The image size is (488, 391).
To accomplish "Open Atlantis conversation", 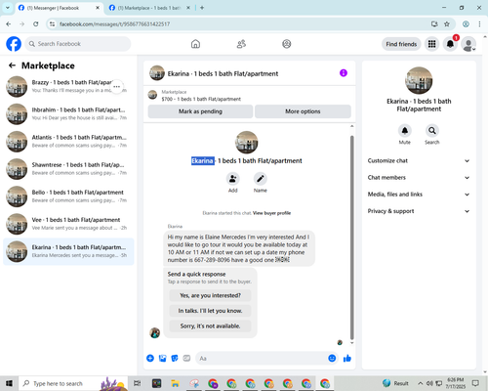I will point(68,142).
